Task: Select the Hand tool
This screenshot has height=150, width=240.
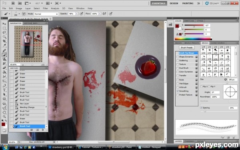Action: tap(4, 112)
